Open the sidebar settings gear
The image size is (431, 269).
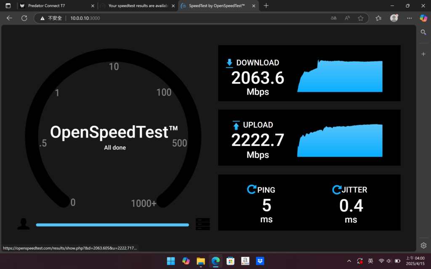click(x=423, y=245)
